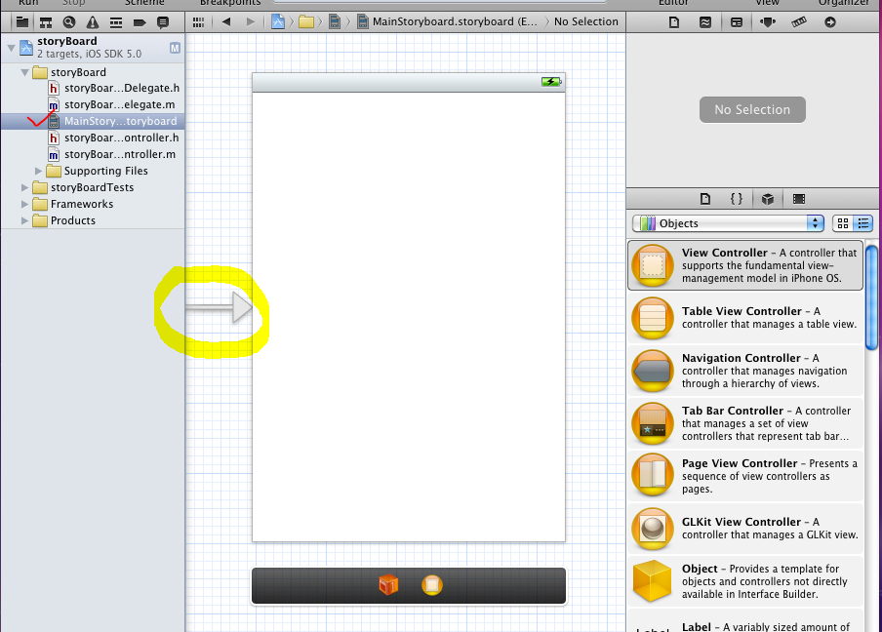Open storyBoar…Delegate.h header file
Screen dimensions: 882x632
point(113,89)
